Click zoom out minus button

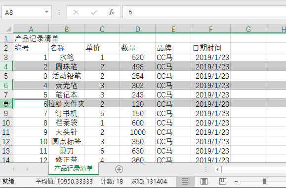pyautogui.click(x=236, y=182)
